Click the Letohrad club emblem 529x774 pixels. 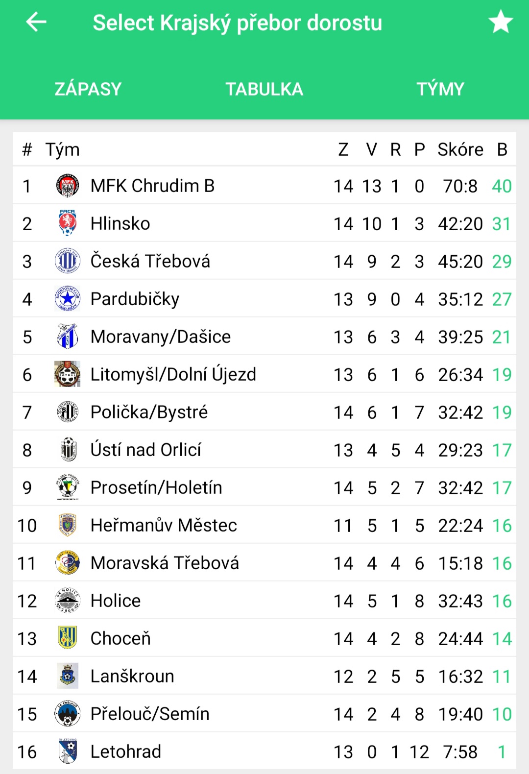coord(68,751)
